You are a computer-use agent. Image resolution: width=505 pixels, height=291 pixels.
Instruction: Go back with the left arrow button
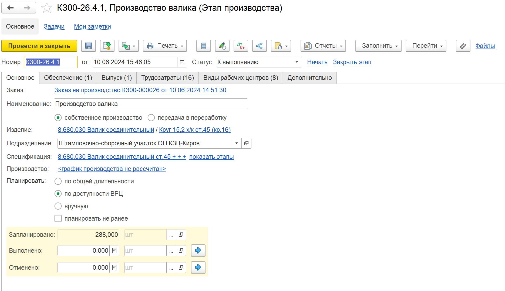tap(10, 8)
